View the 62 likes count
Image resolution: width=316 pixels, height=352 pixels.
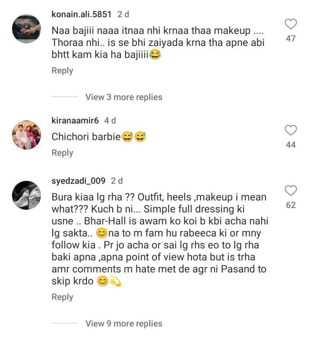tap(291, 205)
